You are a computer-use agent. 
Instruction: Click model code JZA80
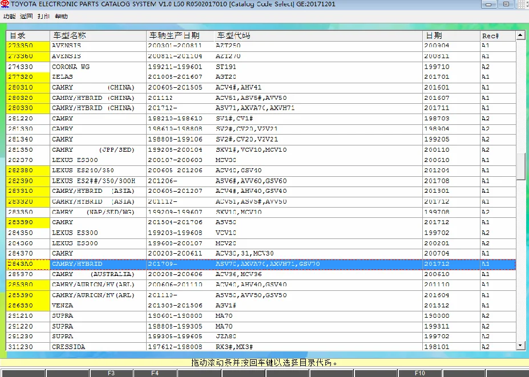226,336
